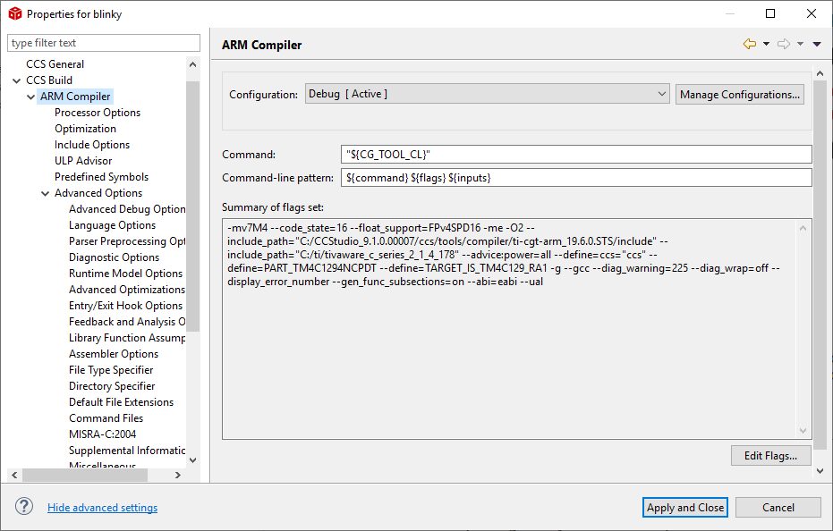Click the help question mark icon
833x531 pixels.
24,507
